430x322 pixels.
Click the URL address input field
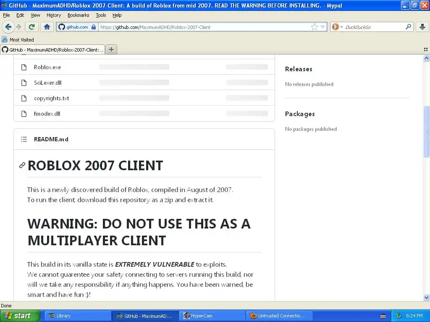click(x=205, y=27)
